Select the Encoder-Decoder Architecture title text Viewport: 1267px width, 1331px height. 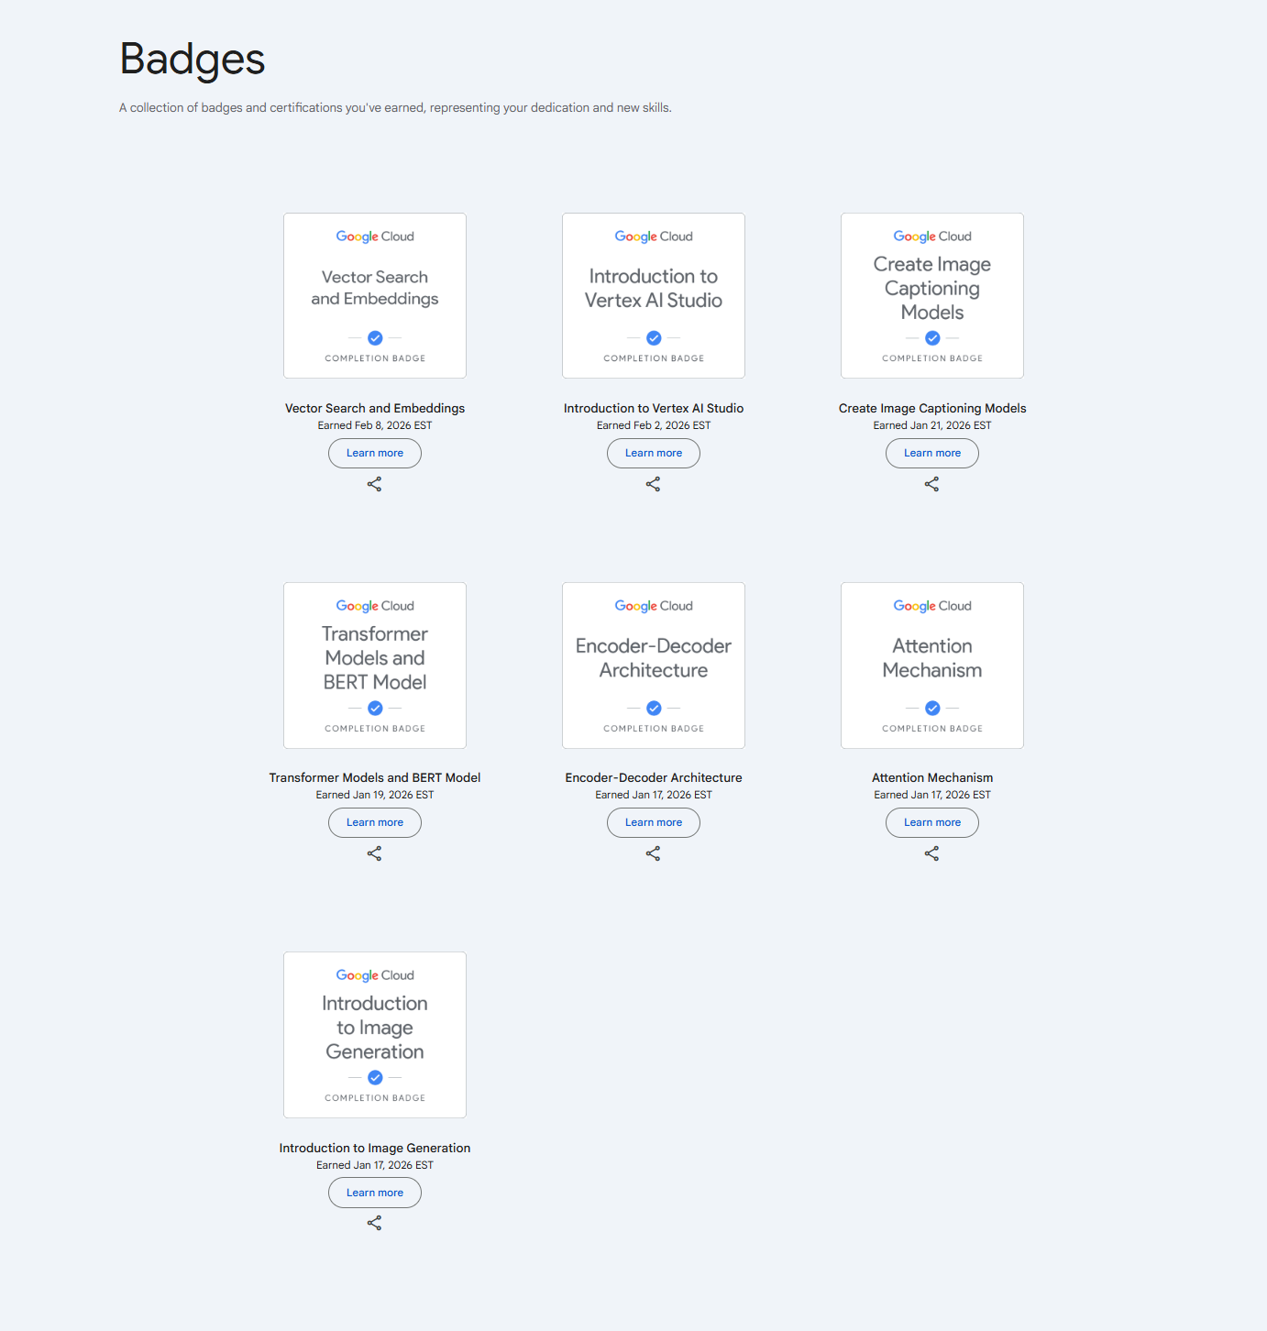654,777
